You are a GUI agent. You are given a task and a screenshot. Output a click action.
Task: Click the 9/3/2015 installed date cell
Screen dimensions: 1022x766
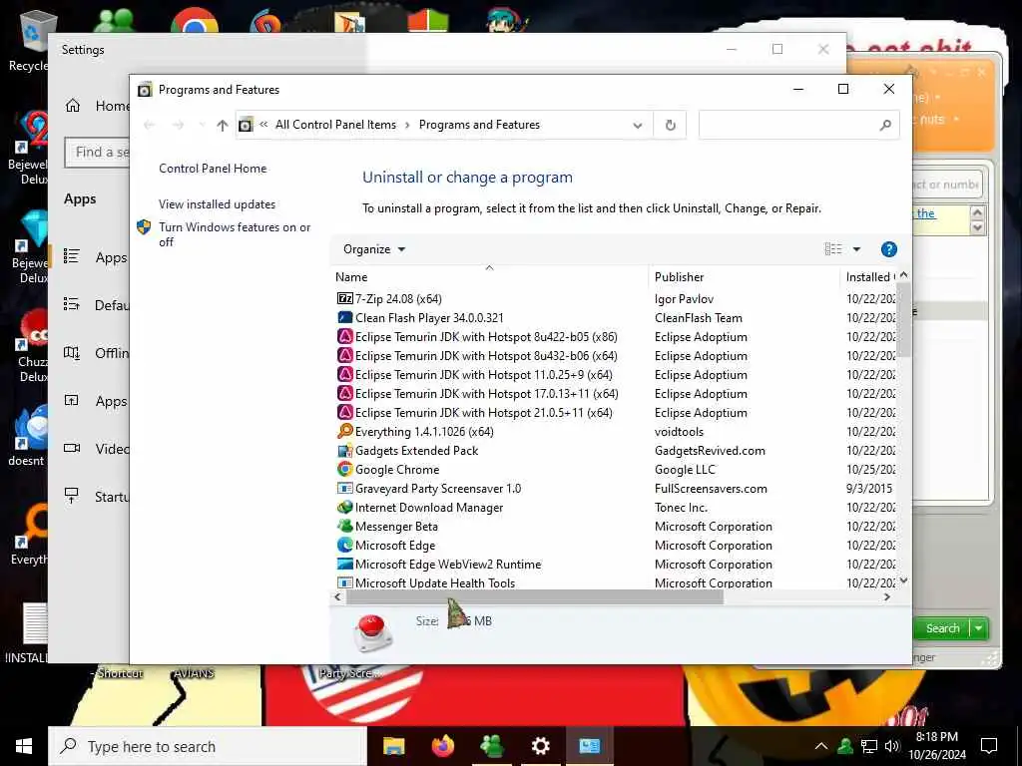pyautogui.click(x=869, y=488)
